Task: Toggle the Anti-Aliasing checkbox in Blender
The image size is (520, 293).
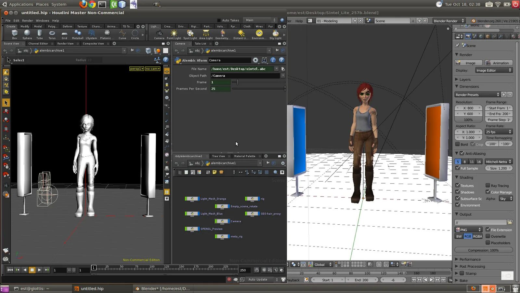Action: coord(462,153)
